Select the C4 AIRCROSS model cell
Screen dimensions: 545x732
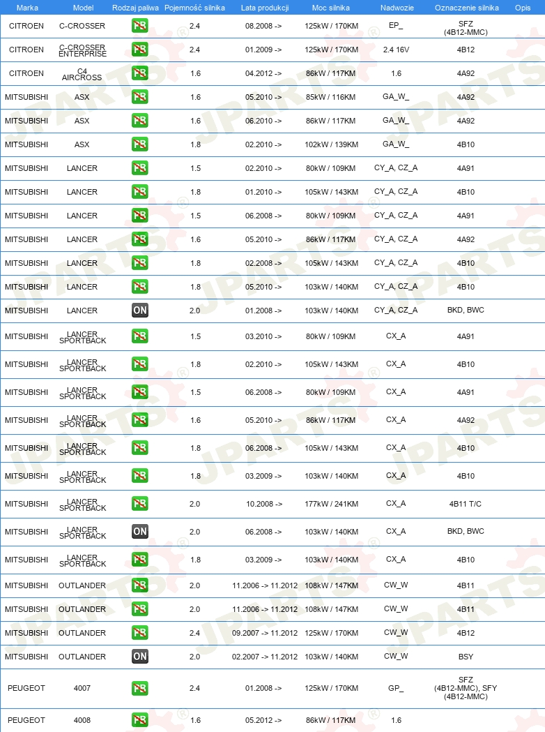coord(82,74)
